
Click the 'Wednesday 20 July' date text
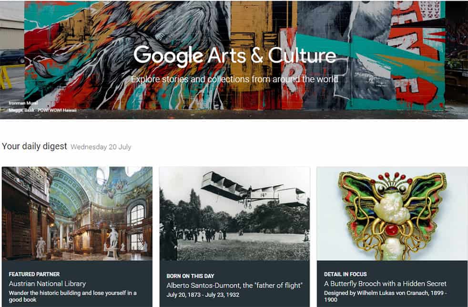tap(101, 147)
